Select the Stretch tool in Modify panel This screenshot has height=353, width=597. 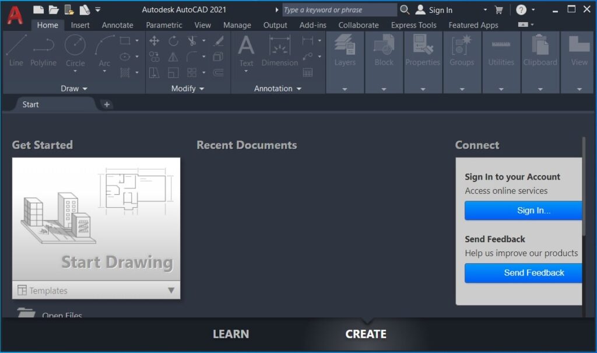click(154, 72)
